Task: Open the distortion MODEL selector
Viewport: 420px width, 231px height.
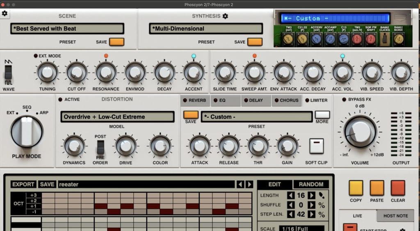Action: pyautogui.click(x=117, y=117)
